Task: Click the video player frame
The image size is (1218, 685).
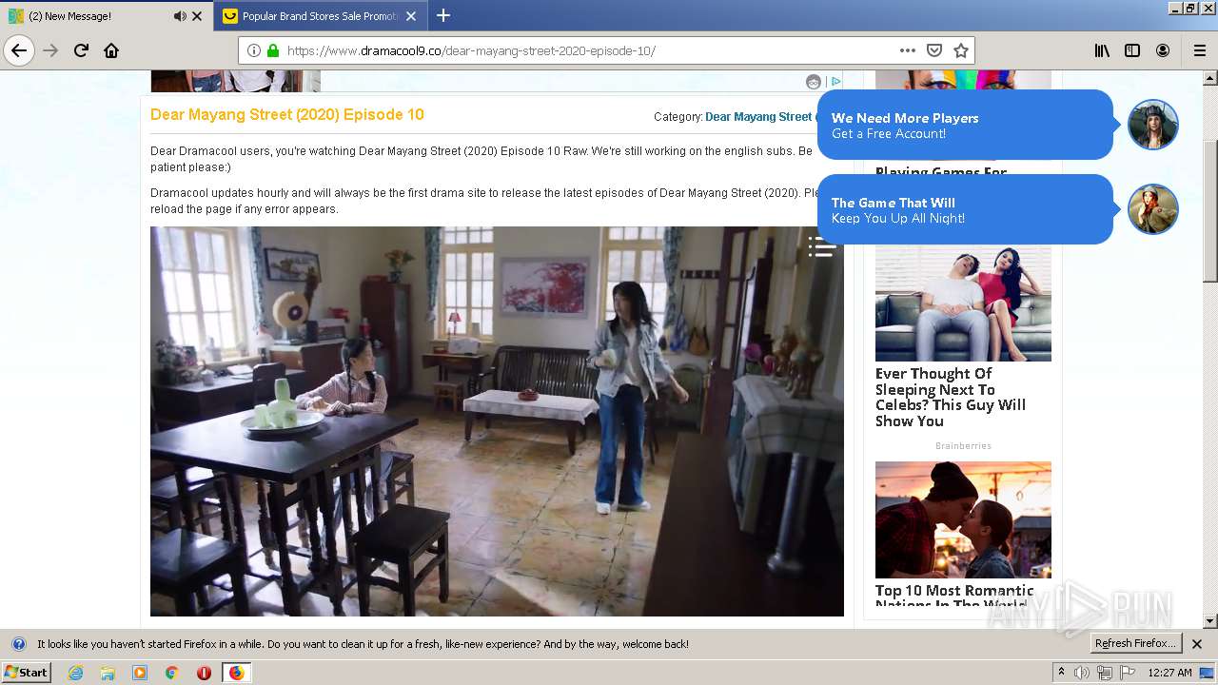Action: pos(497,421)
